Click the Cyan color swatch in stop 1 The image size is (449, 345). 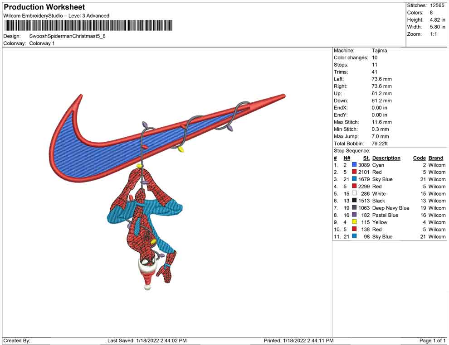(354, 165)
